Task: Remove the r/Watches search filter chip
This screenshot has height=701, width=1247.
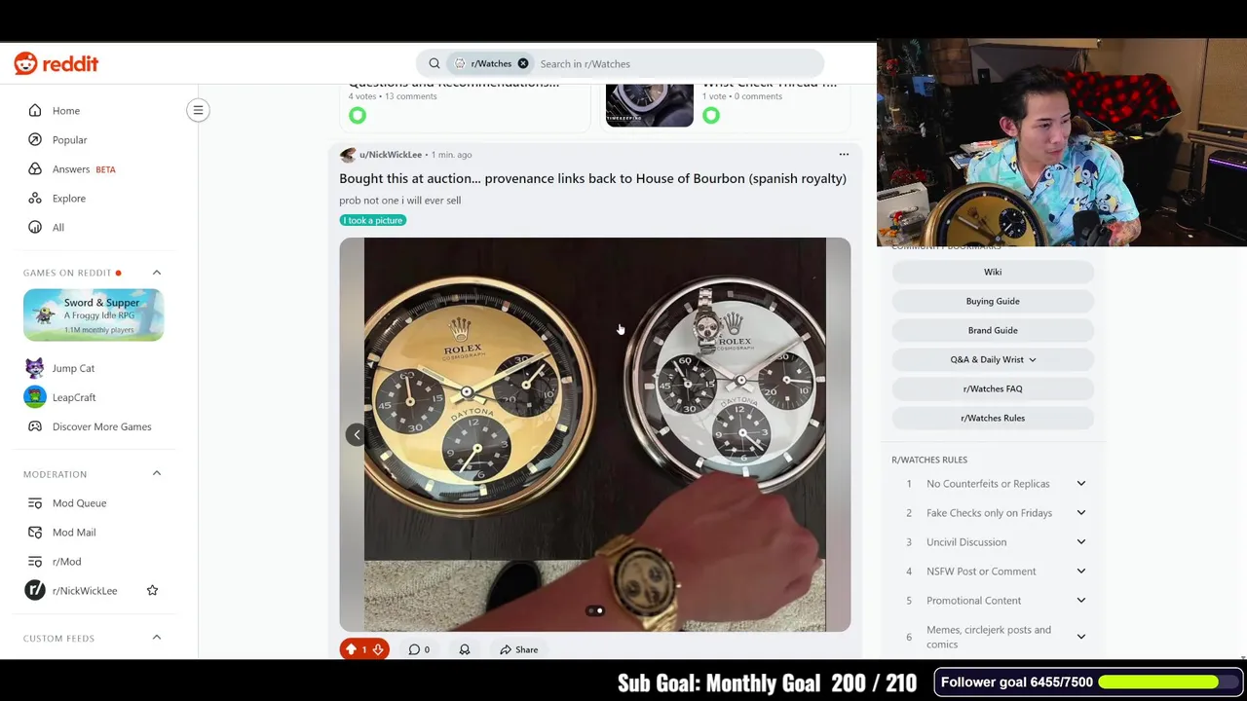Action: pyautogui.click(x=523, y=64)
